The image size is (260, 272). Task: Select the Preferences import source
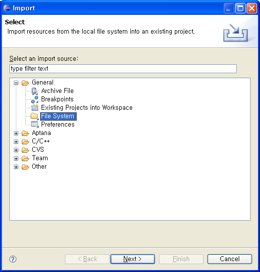pos(58,124)
